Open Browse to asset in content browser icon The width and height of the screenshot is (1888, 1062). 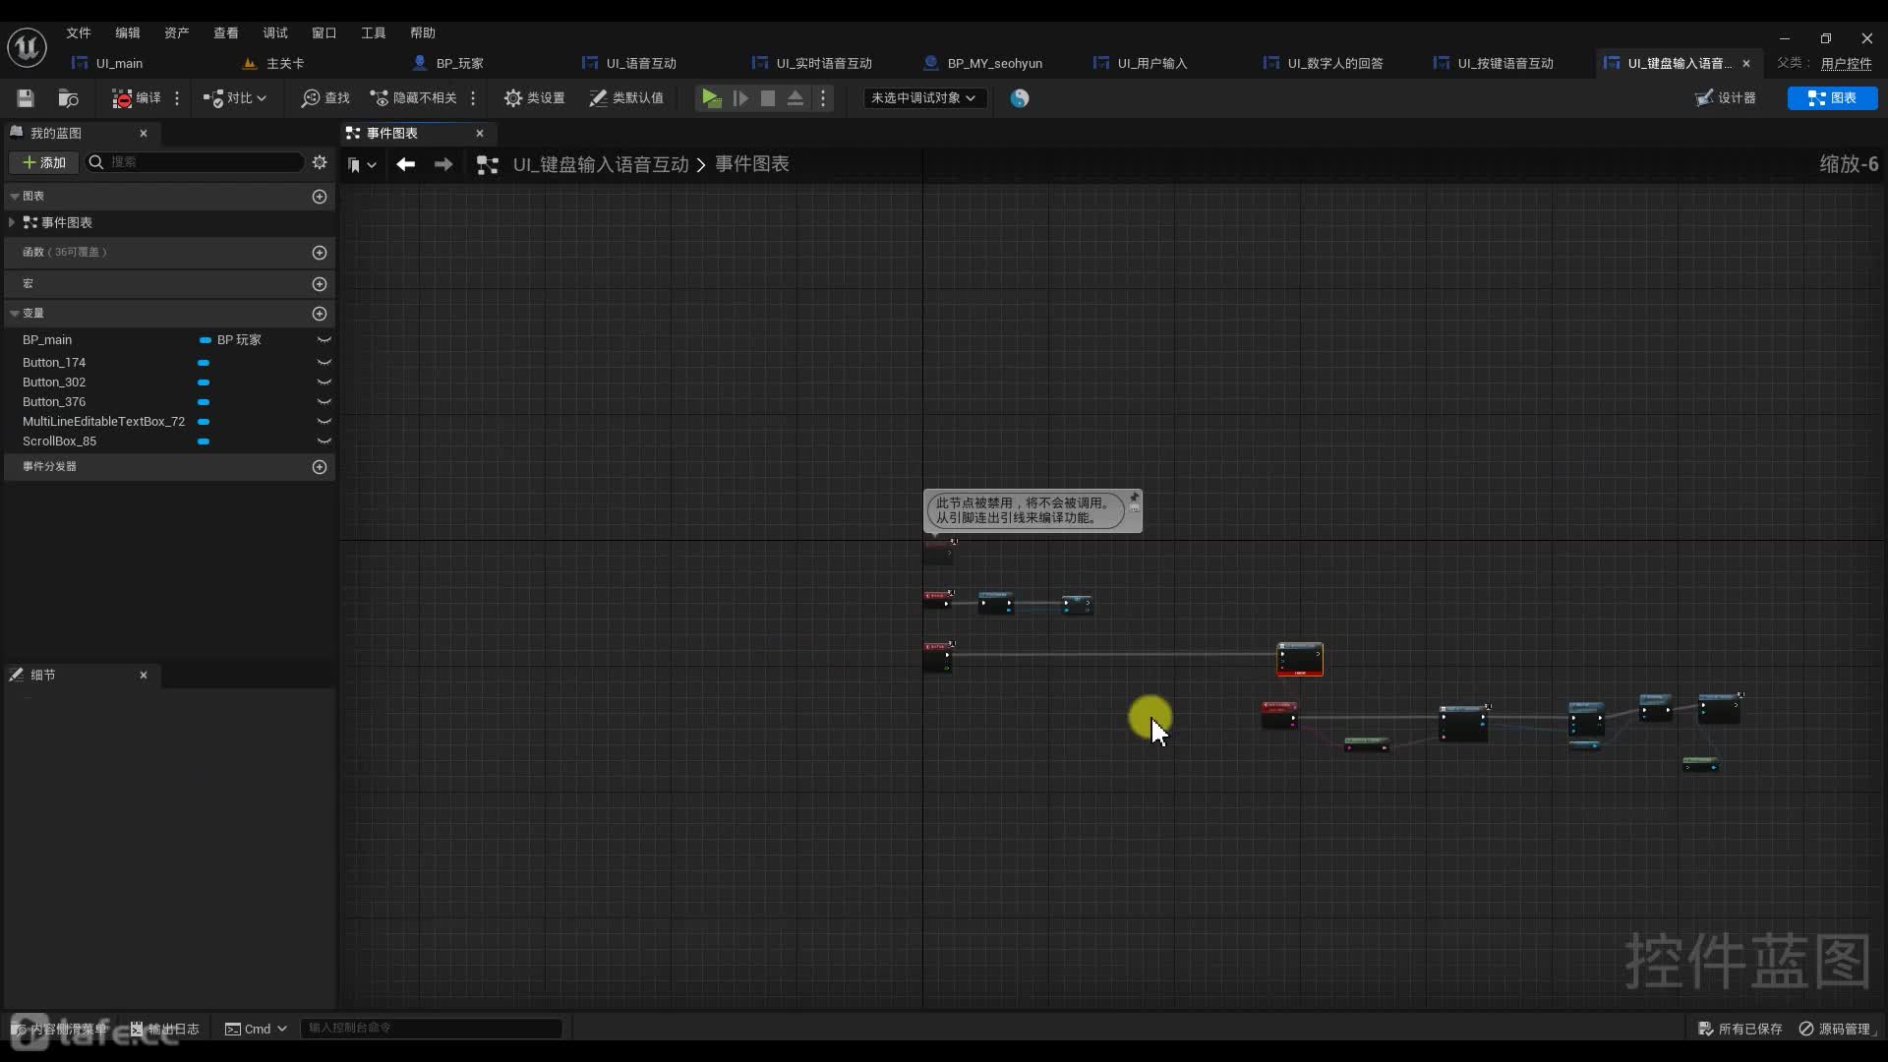click(68, 98)
